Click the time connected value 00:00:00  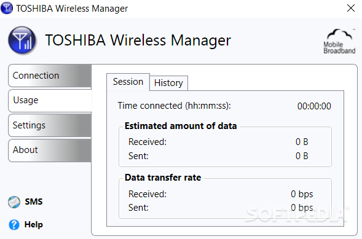tap(314, 106)
